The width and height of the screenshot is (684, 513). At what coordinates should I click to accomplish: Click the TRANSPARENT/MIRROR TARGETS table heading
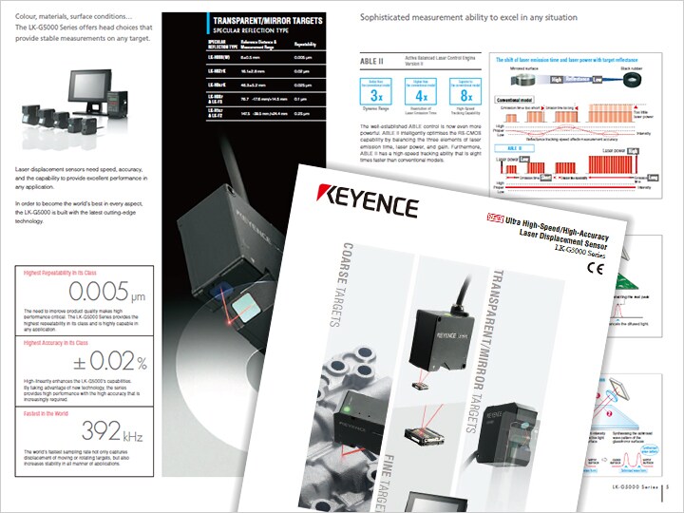click(x=268, y=21)
